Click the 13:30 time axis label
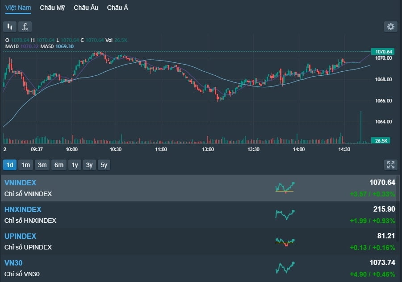 tap(253, 149)
